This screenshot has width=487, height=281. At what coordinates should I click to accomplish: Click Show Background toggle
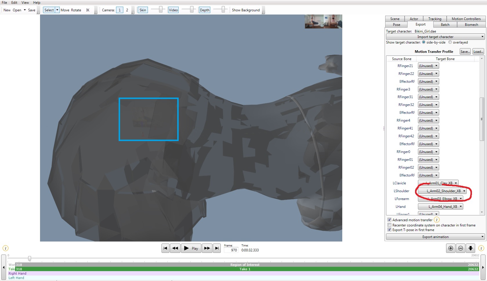[x=246, y=10]
